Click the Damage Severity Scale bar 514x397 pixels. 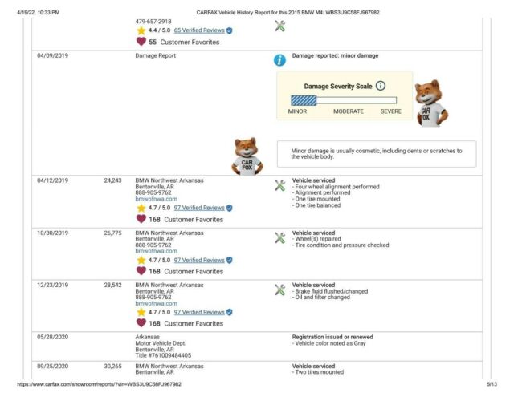344,100
